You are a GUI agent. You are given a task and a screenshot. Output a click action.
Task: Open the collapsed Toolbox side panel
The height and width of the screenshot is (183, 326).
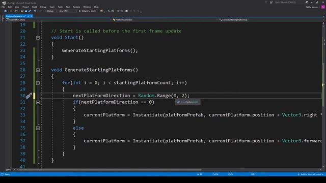[3, 18]
